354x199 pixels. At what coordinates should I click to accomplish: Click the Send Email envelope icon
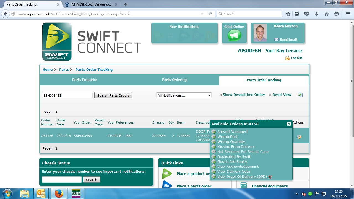[x=276, y=40]
